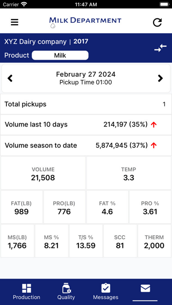Screen dimensions: 172x305
Task: Tap the Volume season to date row
Action: pyautogui.click(x=86, y=145)
